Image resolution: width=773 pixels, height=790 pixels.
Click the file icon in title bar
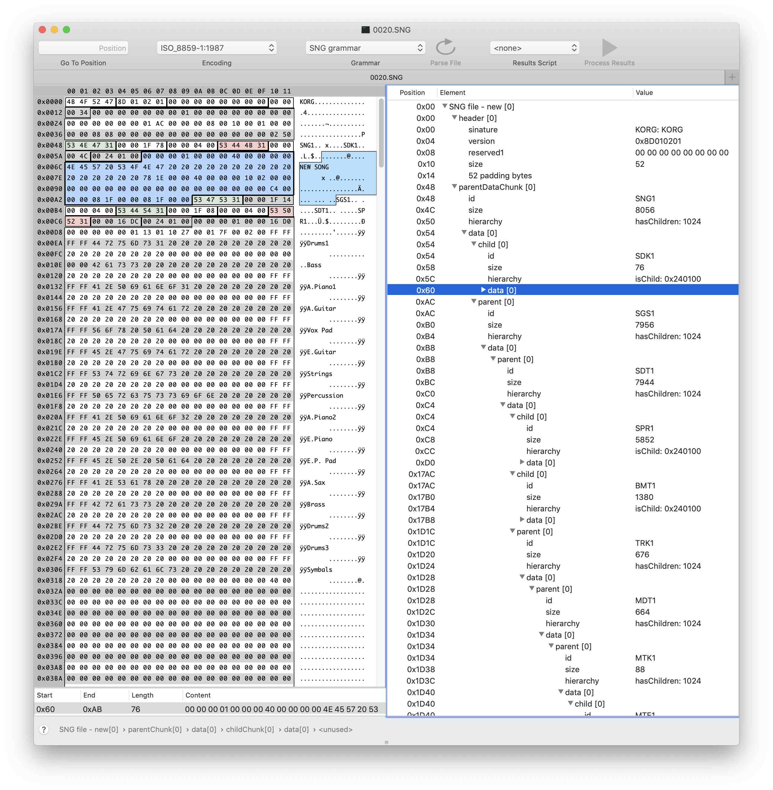coord(365,30)
